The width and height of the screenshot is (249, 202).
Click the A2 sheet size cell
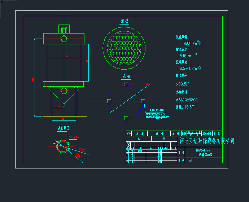point(191,160)
